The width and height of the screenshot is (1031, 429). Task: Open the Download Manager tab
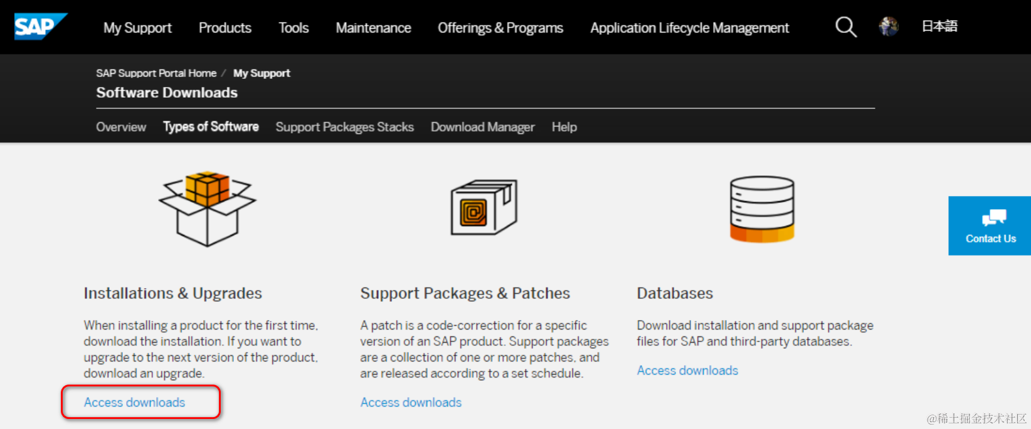tap(482, 127)
